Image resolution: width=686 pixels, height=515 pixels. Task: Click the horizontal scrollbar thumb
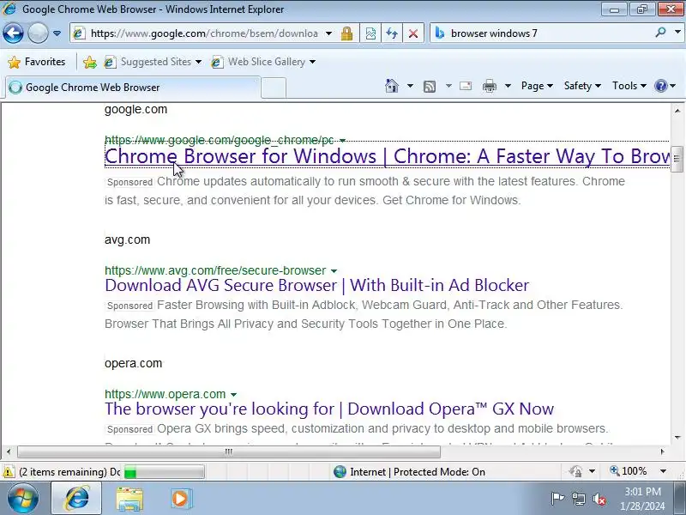(x=229, y=451)
